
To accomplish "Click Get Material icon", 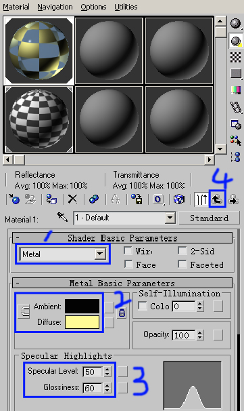I will (14, 199).
